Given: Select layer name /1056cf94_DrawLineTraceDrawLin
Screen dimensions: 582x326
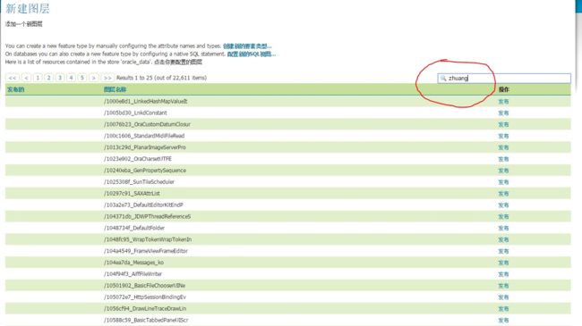Looking at the screenshot, I should pyautogui.click(x=145, y=309).
